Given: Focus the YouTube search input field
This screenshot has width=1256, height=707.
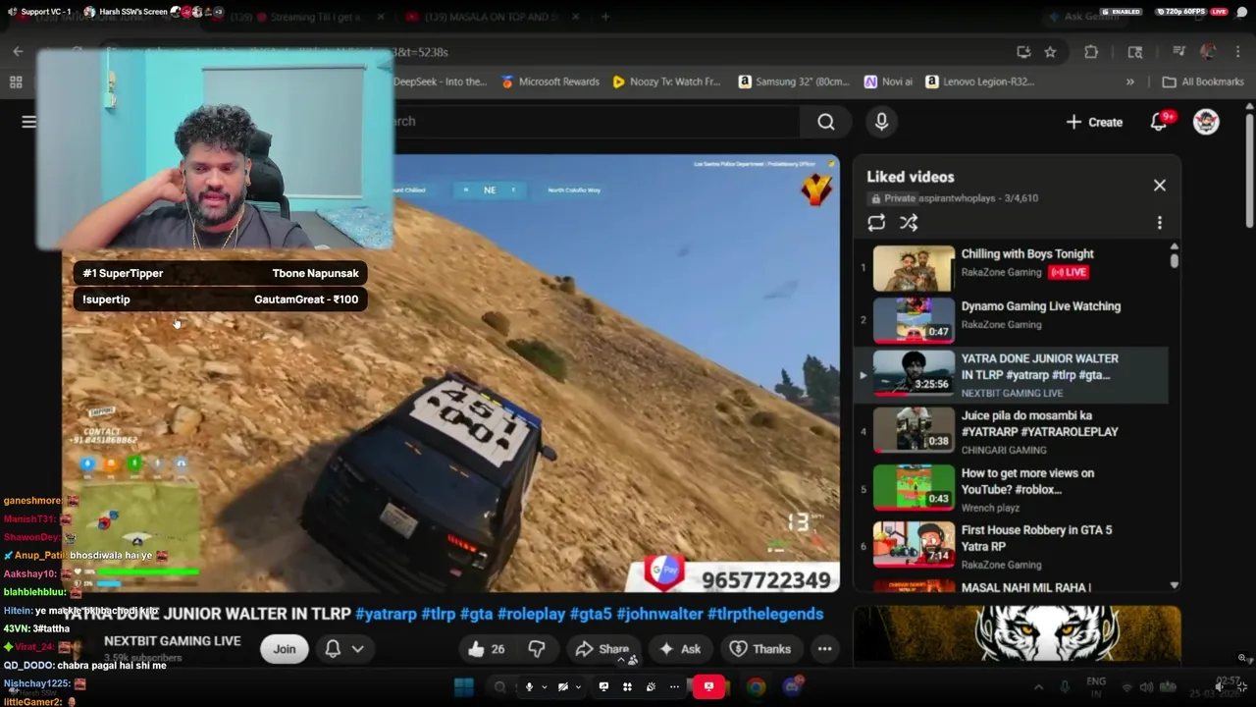Looking at the screenshot, I should pyautogui.click(x=596, y=122).
